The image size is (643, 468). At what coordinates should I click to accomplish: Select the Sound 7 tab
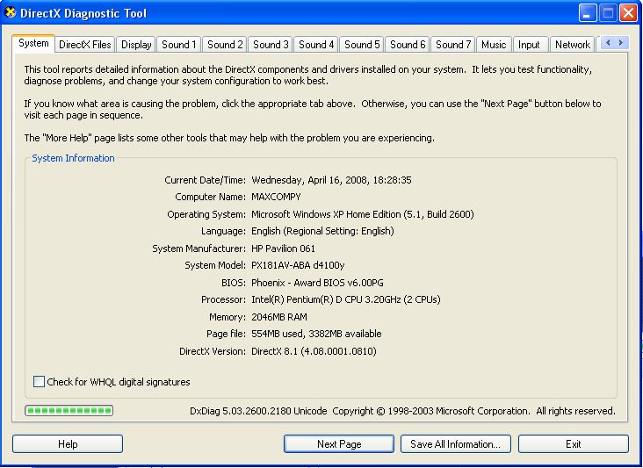coord(453,45)
